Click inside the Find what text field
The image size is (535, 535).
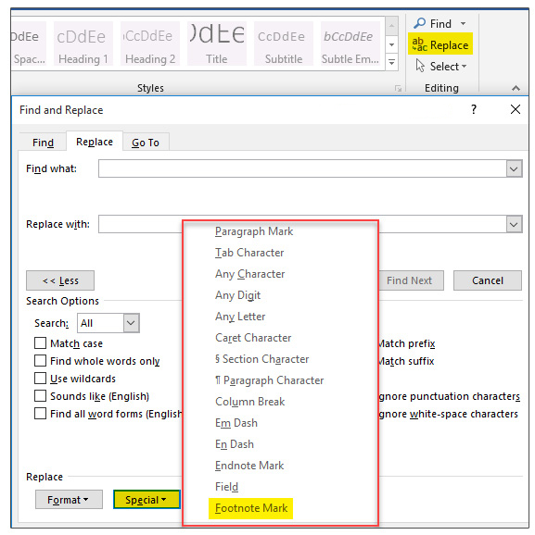[x=302, y=168]
